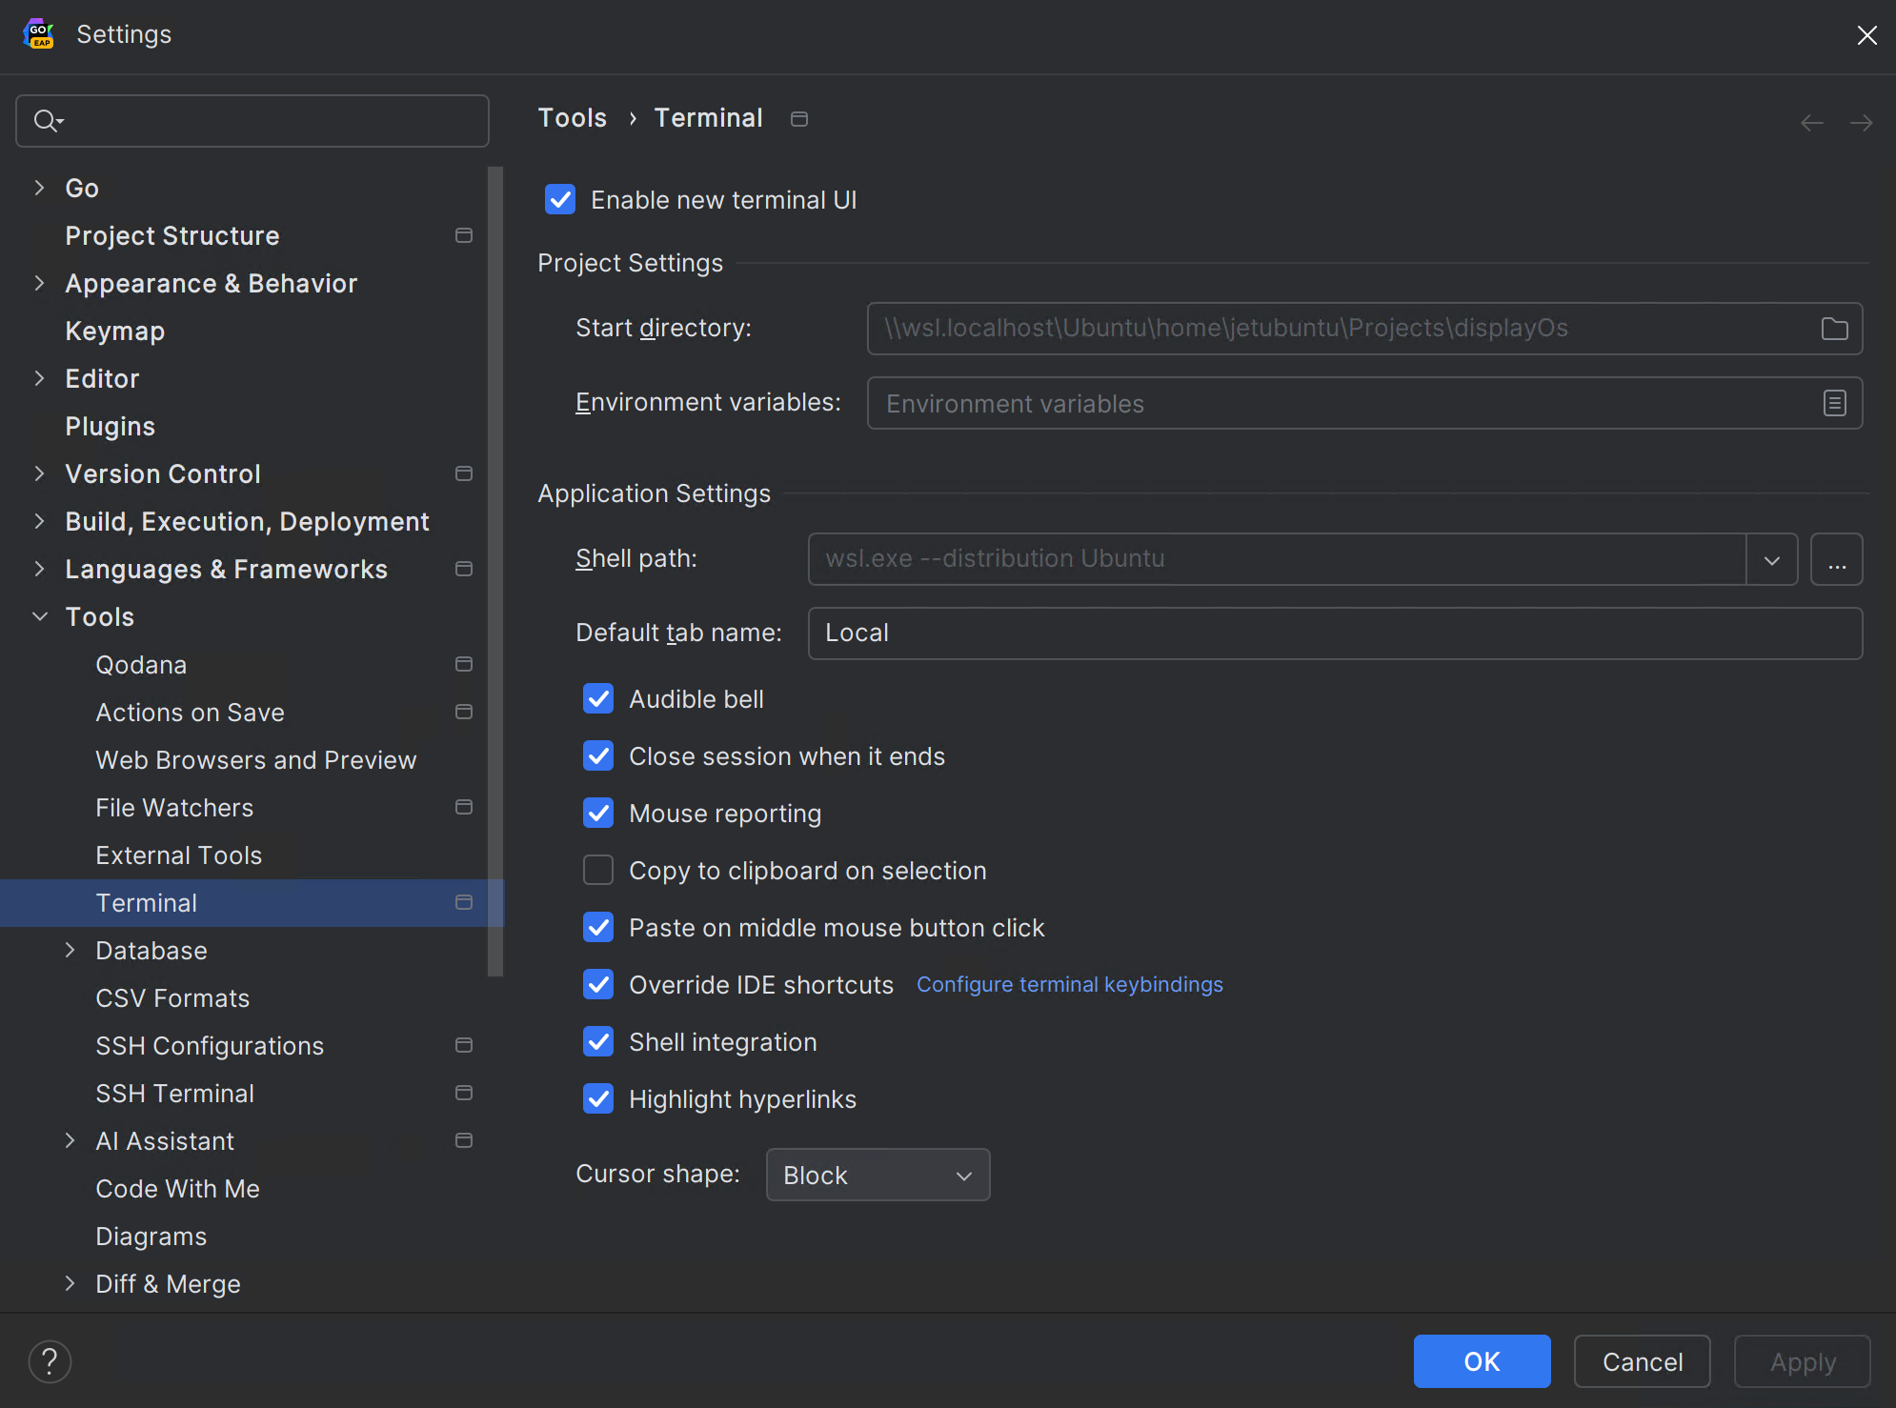Click the OK button

click(x=1481, y=1361)
